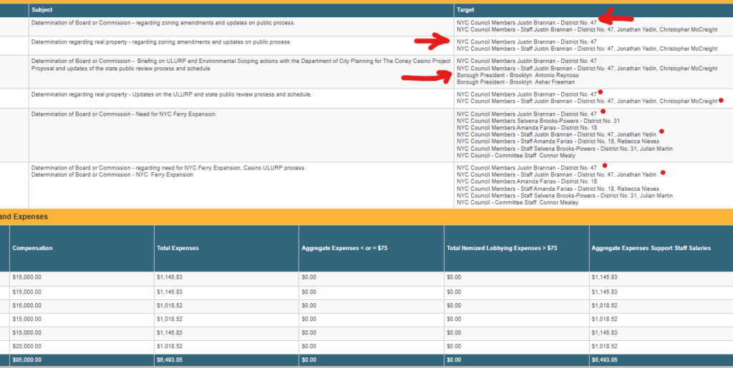Viewport: 733px width, 368px height.
Task: Select 'Staff Justin Brannan... Christopher McCreight' in the Coney Casino row
Action: pos(587,69)
